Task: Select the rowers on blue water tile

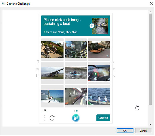Action: 99,96
